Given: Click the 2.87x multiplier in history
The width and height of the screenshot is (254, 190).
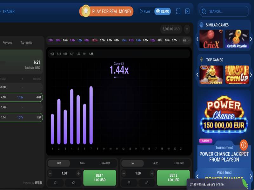Looking at the screenshot, I should (51, 40).
